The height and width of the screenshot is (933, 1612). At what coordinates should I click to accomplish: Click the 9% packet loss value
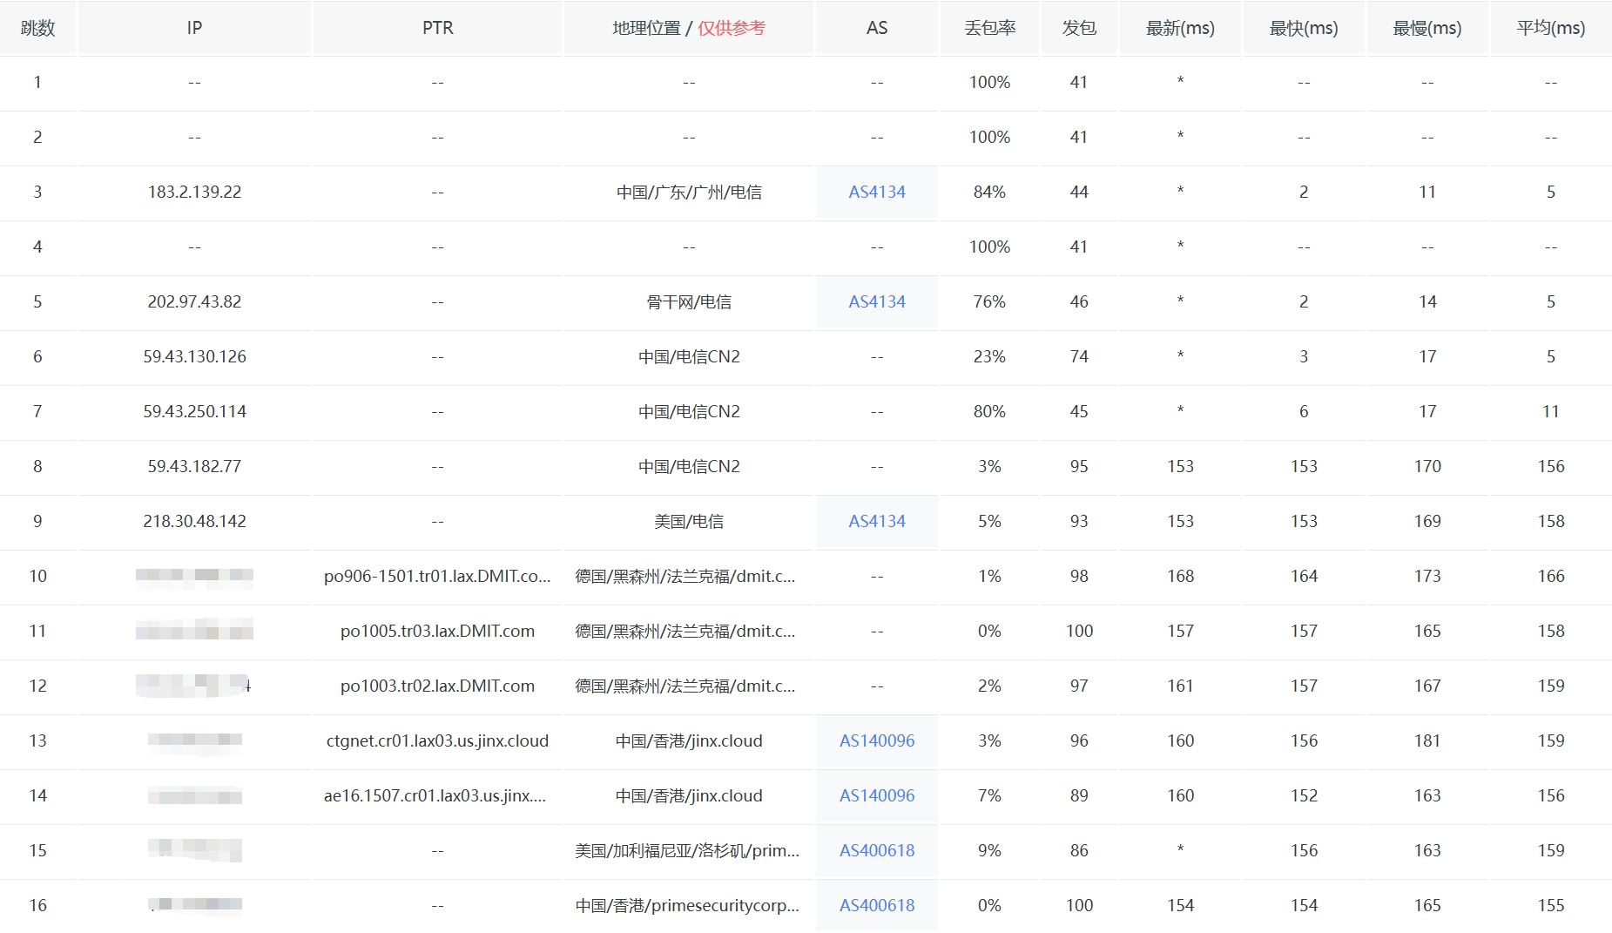tap(989, 850)
